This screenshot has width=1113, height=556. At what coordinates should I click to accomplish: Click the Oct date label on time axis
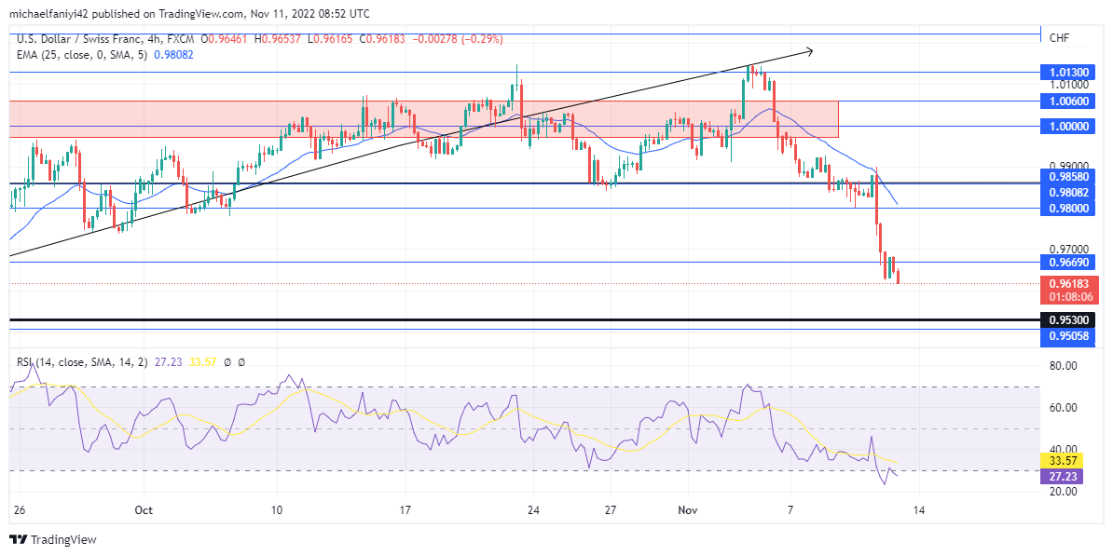pyautogui.click(x=144, y=510)
